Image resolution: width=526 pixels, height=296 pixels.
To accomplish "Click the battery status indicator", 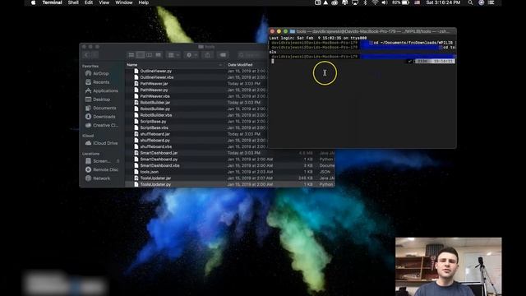I will (x=401, y=2).
